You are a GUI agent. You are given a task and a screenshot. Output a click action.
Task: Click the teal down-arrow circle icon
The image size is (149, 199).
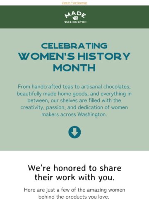click(x=74, y=132)
